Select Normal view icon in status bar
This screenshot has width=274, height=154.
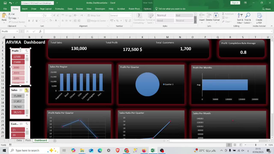[229, 145]
